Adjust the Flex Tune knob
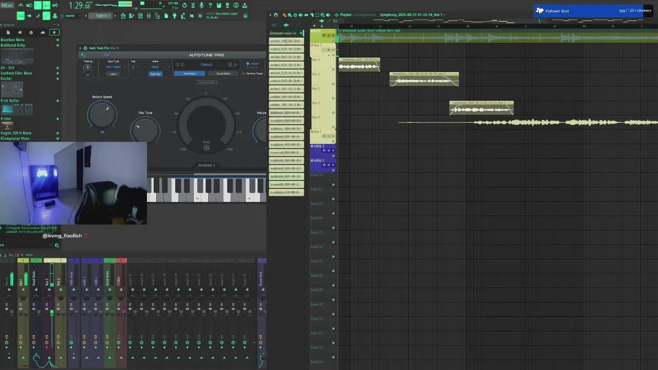Screen dimensions: 658x370 pos(145,131)
